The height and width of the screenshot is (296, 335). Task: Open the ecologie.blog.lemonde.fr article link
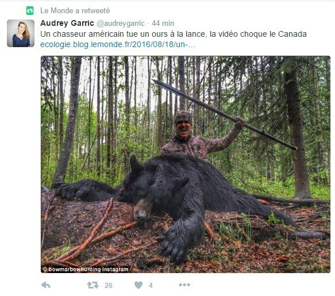click(118, 44)
